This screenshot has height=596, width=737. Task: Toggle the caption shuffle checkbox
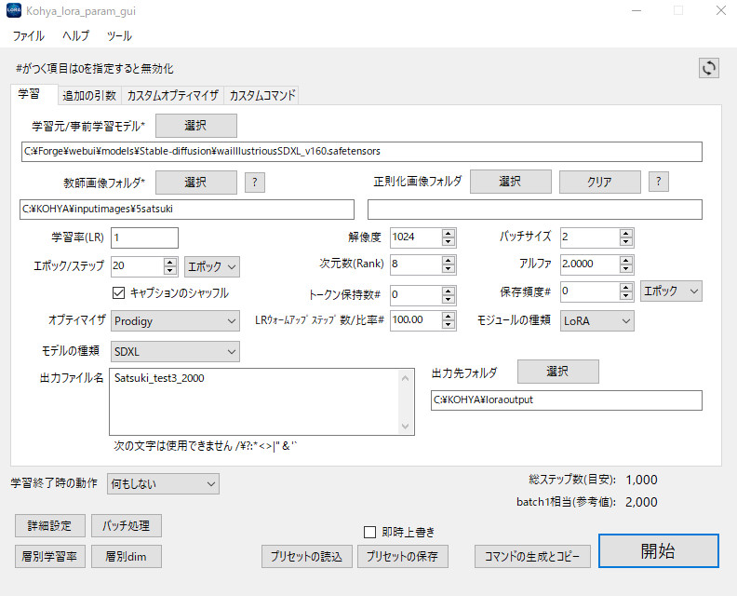[118, 292]
